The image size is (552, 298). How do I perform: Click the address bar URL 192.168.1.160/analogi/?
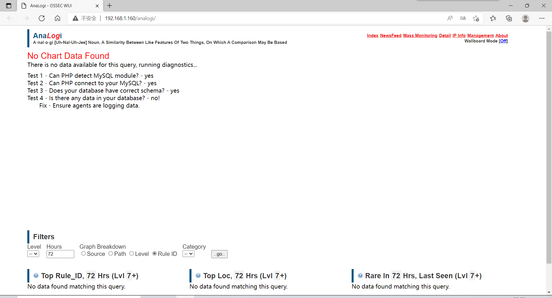(x=130, y=18)
